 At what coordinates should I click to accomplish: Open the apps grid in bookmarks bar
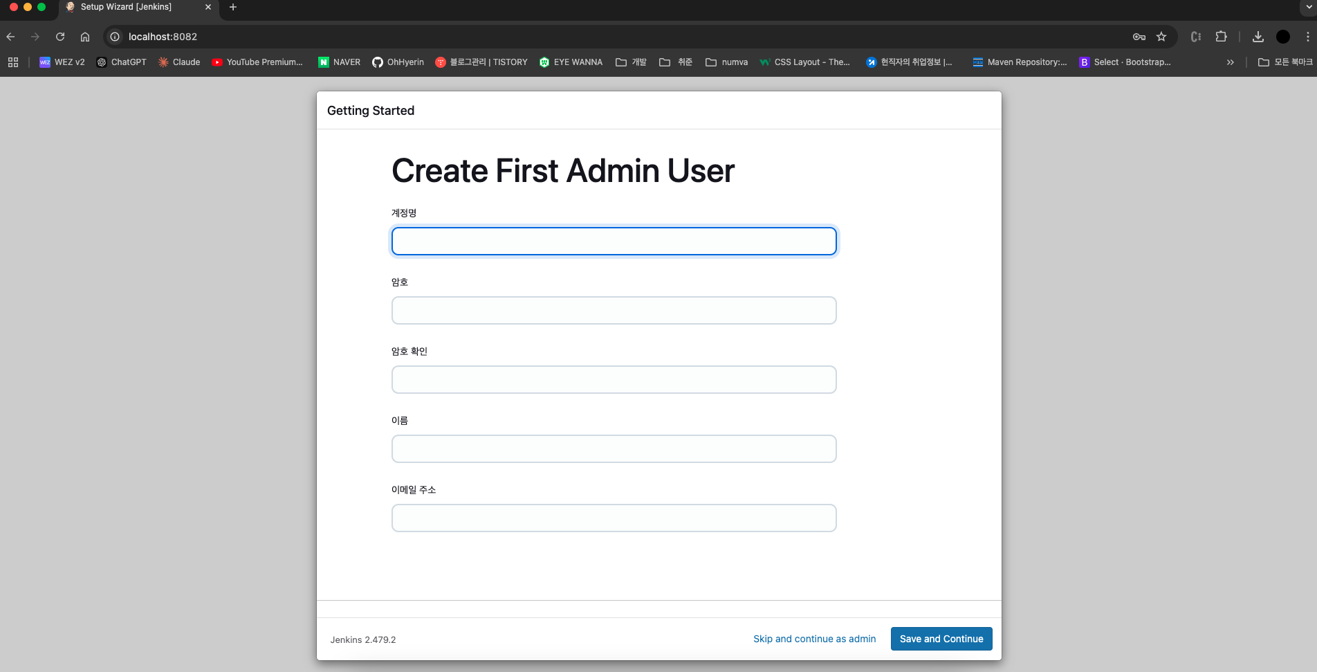[x=13, y=62]
